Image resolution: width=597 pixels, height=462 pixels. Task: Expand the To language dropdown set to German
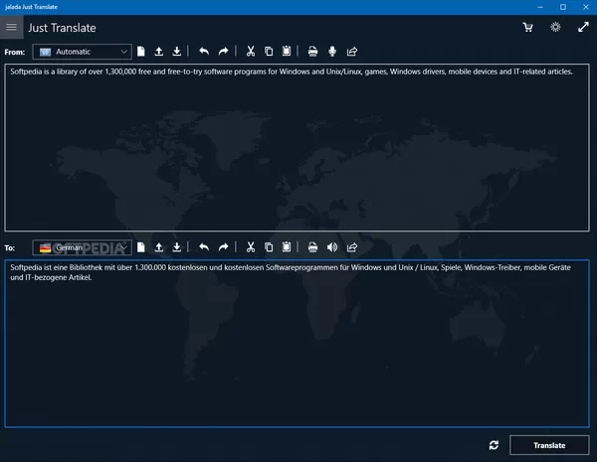pos(82,246)
